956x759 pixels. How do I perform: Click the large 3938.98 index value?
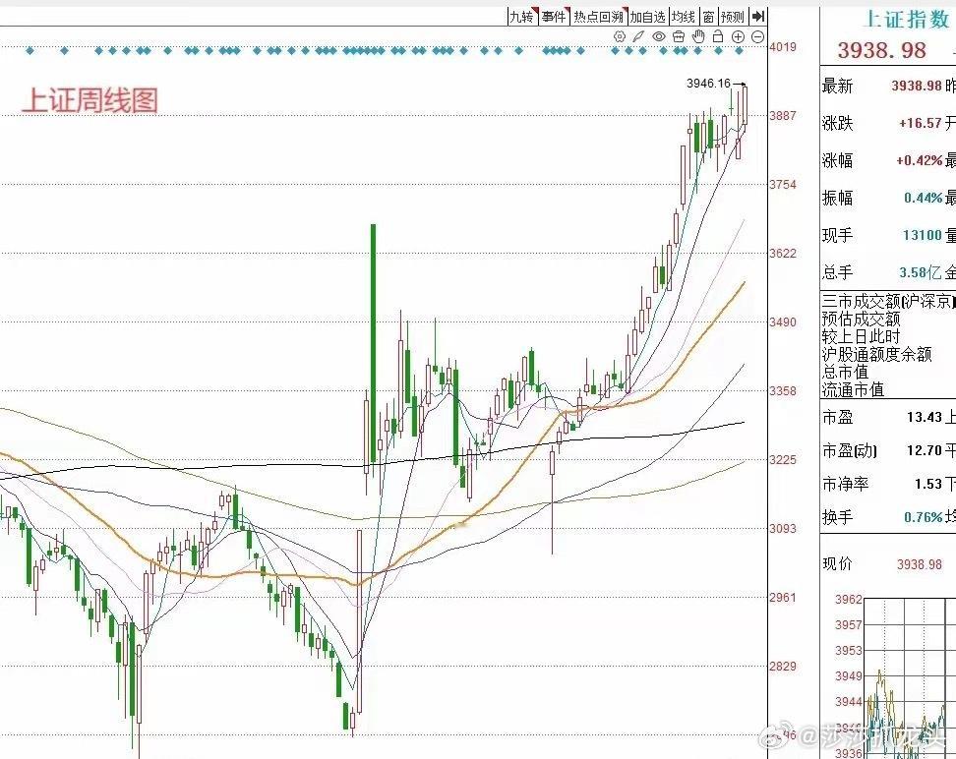[881, 50]
